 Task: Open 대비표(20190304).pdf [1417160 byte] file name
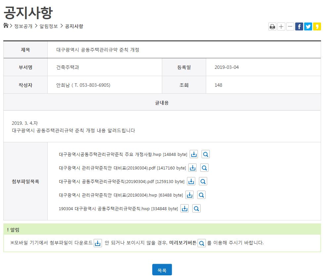(x=122, y=168)
